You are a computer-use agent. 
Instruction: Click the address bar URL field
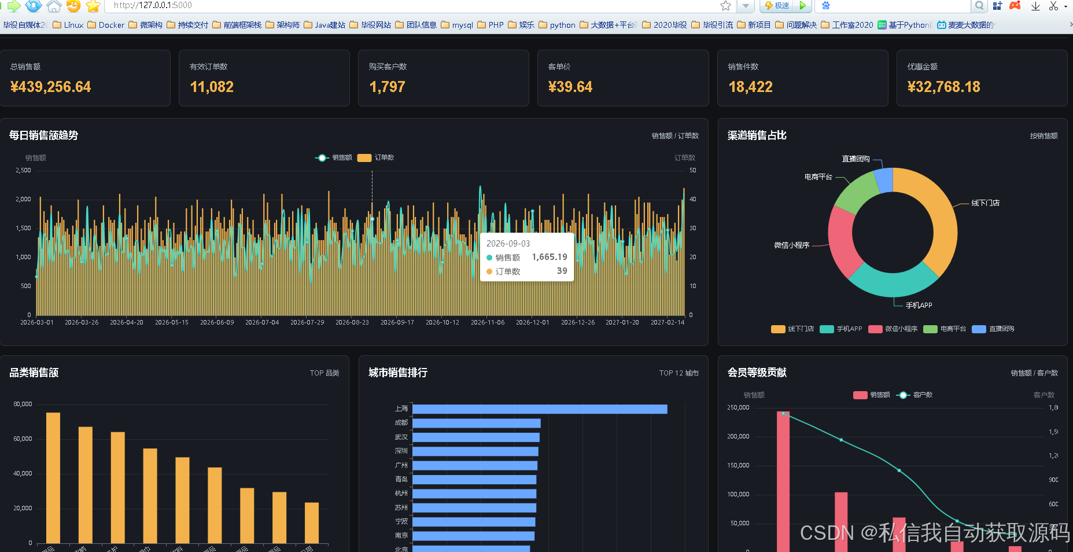(411, 6)
